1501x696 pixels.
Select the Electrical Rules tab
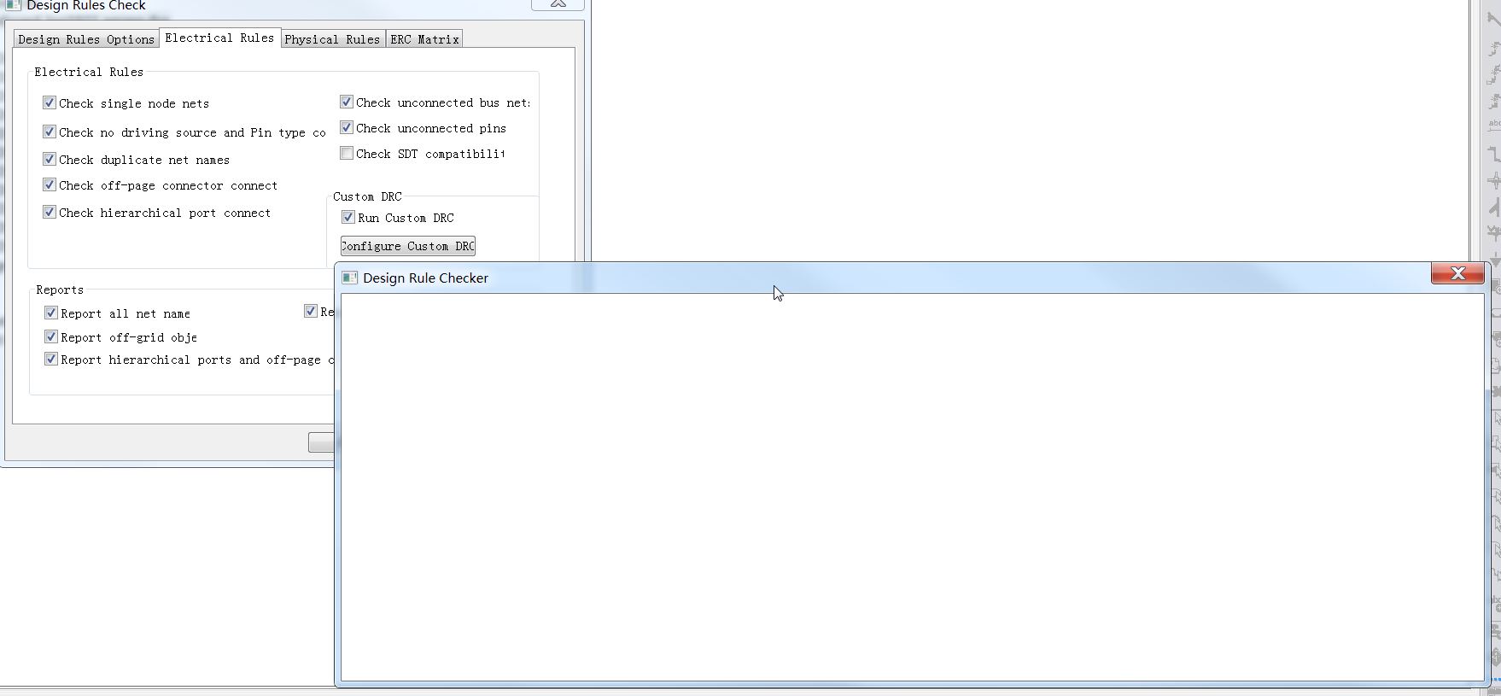219,38
